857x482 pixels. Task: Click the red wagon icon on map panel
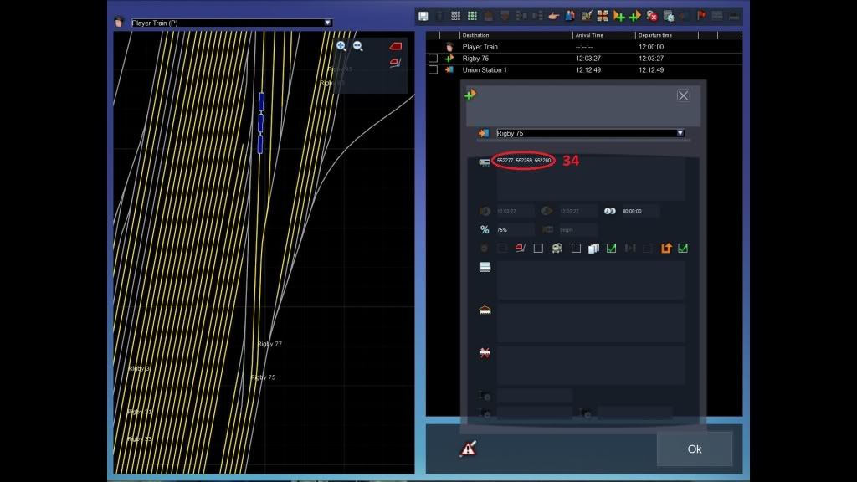395,63
